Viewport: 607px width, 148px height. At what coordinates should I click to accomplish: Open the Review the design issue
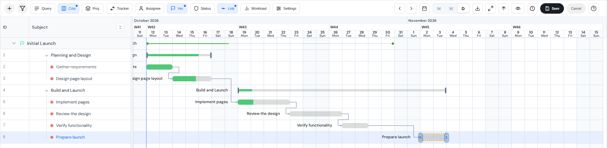click(73, 114)
